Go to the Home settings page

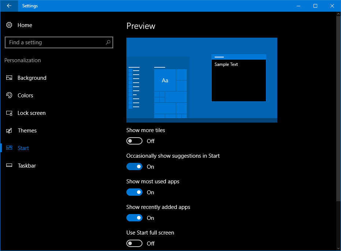point(25,25)
